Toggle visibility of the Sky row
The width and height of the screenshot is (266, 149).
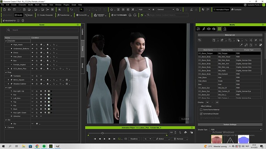click(32, 124)
